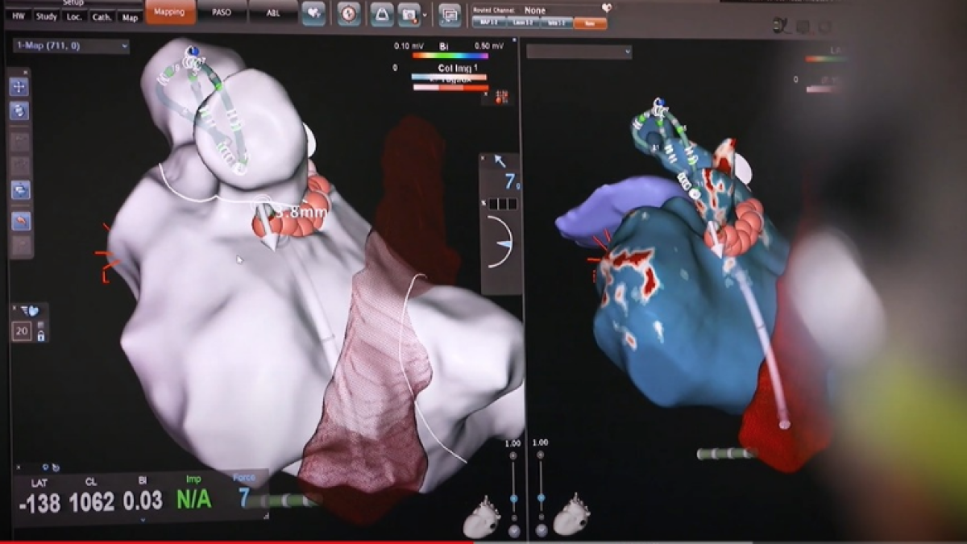The height and width of the screenshot is (544, 967).
Task: Switch to the PASO tab
Action: point(222,12)
